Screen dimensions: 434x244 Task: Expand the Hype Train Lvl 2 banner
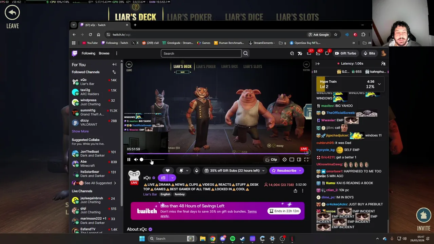379,84
